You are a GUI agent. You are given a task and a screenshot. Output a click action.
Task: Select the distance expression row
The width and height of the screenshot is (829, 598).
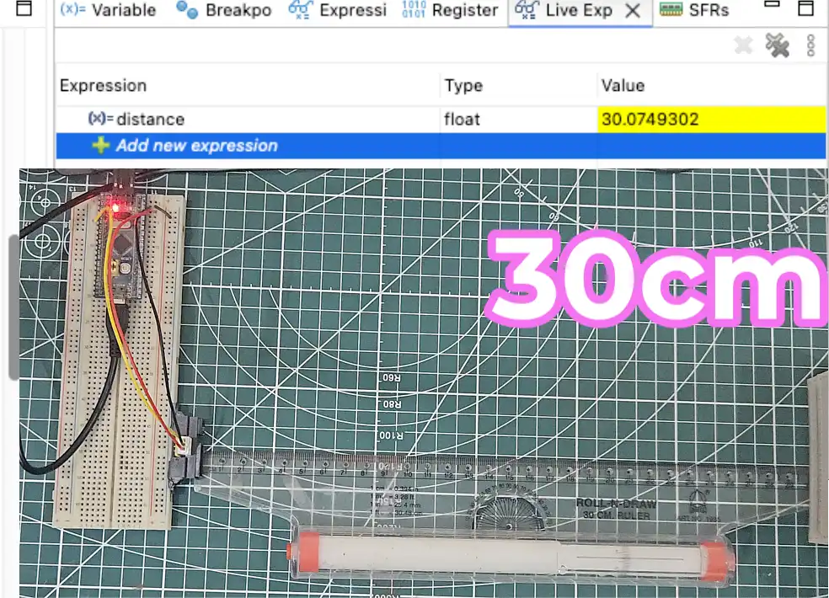441,120
